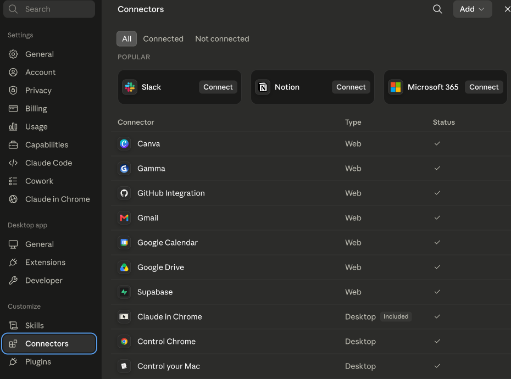511x379 pixels.
Task: Open Claude in Chrome settings in sidebar
Action: coord(49,199)
